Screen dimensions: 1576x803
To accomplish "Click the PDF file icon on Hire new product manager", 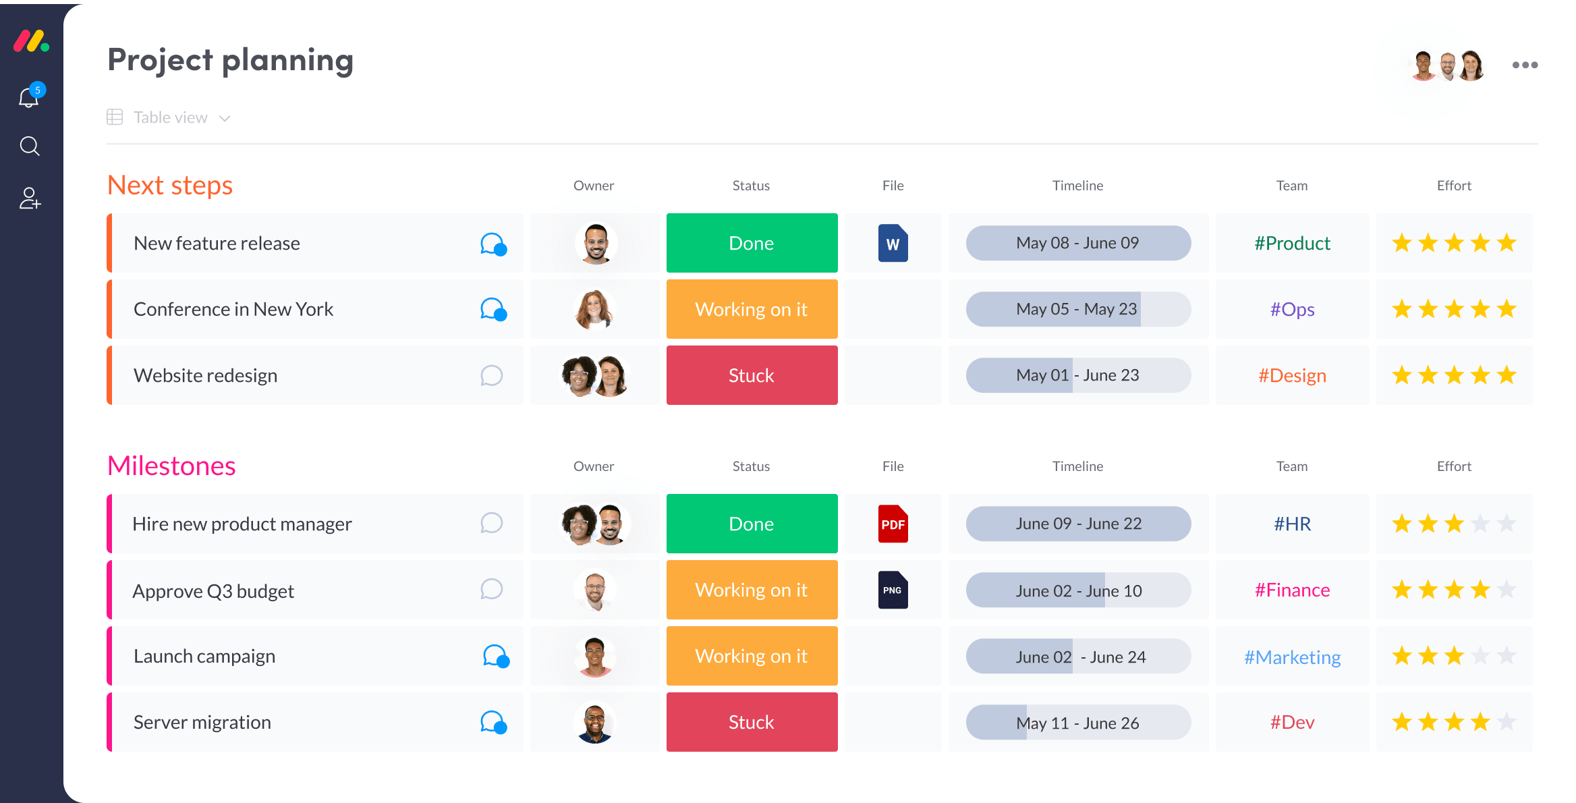I will pos(892,524).
